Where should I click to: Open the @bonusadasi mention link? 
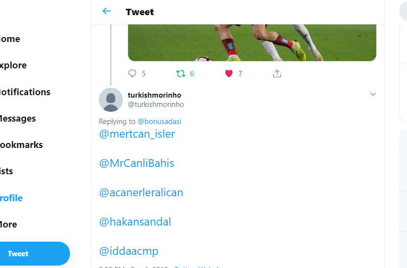(159, 122)
